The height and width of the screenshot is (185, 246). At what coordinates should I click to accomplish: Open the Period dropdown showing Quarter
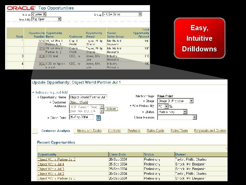39,14
